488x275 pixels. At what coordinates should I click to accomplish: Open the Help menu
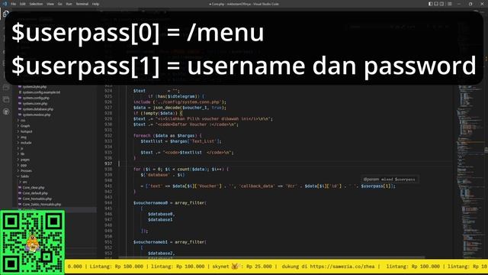coord(95,4)
